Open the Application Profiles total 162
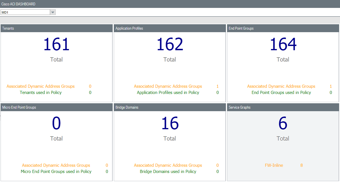This screenshot has width=340, height=182. point(170,45)
